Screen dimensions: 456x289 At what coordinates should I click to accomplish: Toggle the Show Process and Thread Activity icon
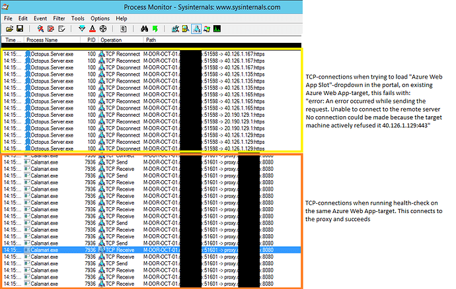207,29
